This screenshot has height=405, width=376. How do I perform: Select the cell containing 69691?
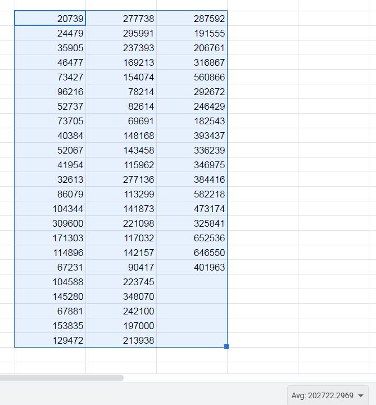(121, 121)
